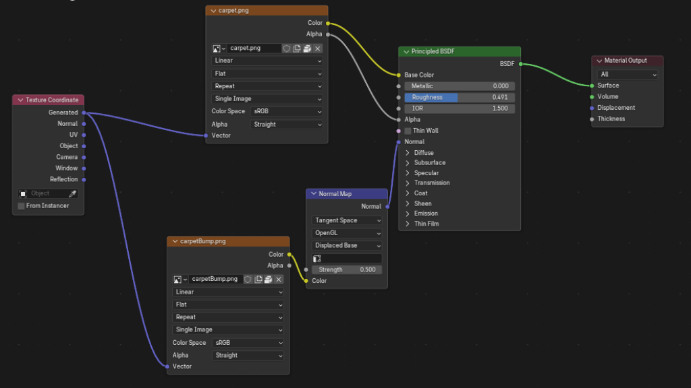Expand the Sheen panel
The width and height of the screenshot is (691, 388).
[407, 203]
